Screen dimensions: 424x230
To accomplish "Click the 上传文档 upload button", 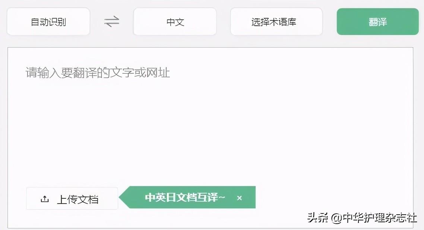I will 72,198.
